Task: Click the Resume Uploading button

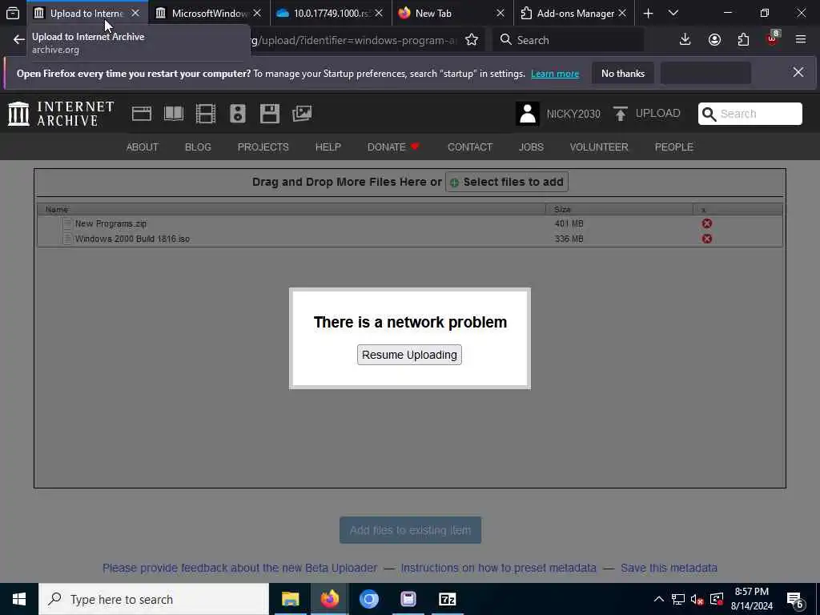Action: click(x=409, y=355)
